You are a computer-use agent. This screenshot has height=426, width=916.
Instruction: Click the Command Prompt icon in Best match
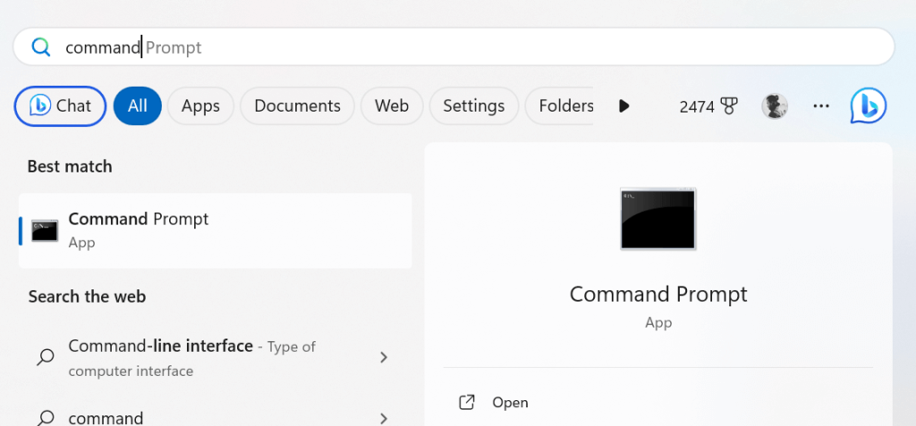(x=45, y=230)
